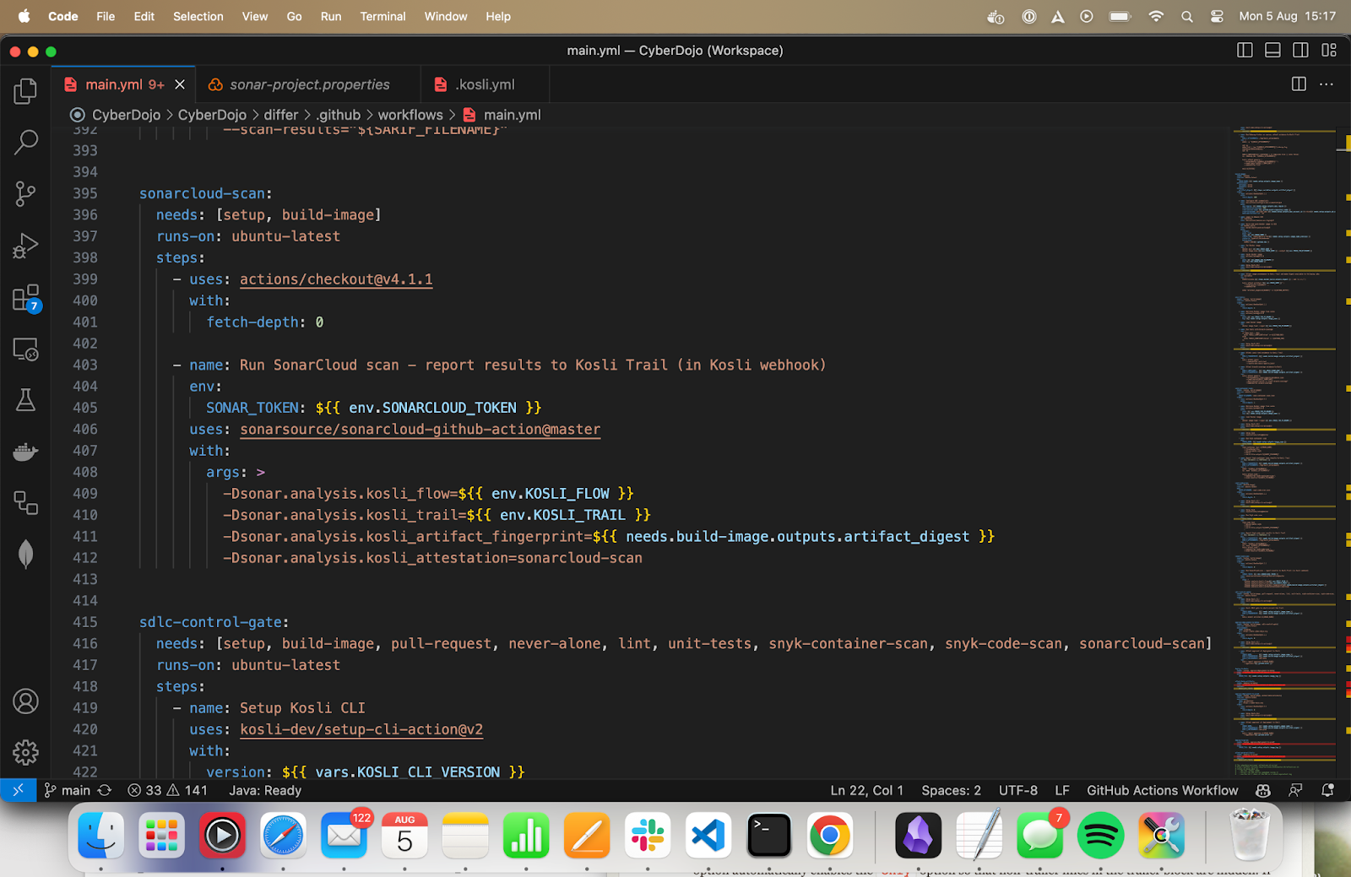This screenshot has width=1351, height=877.
Task: Open the Terminal menu
Action: pyautogui.click(x=383, y=16)
